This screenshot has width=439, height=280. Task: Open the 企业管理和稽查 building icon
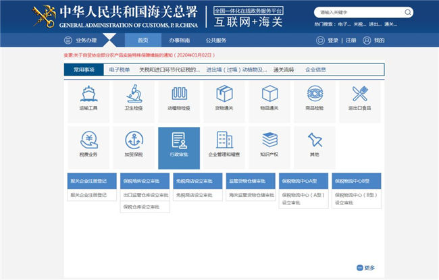pos(224,140)
